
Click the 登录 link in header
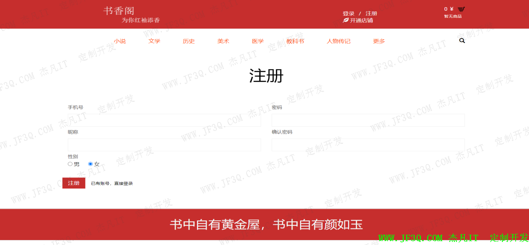(348, 13)
